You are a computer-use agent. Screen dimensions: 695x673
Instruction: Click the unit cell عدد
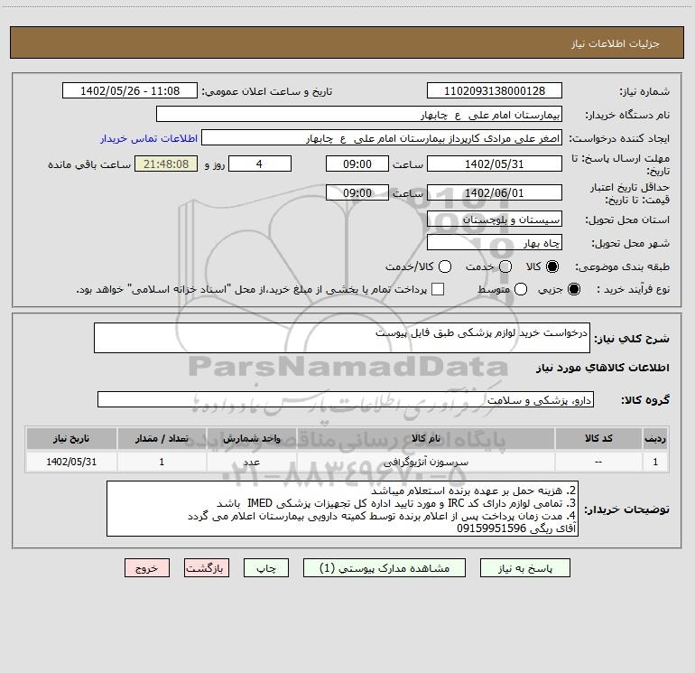pos(251,462)
